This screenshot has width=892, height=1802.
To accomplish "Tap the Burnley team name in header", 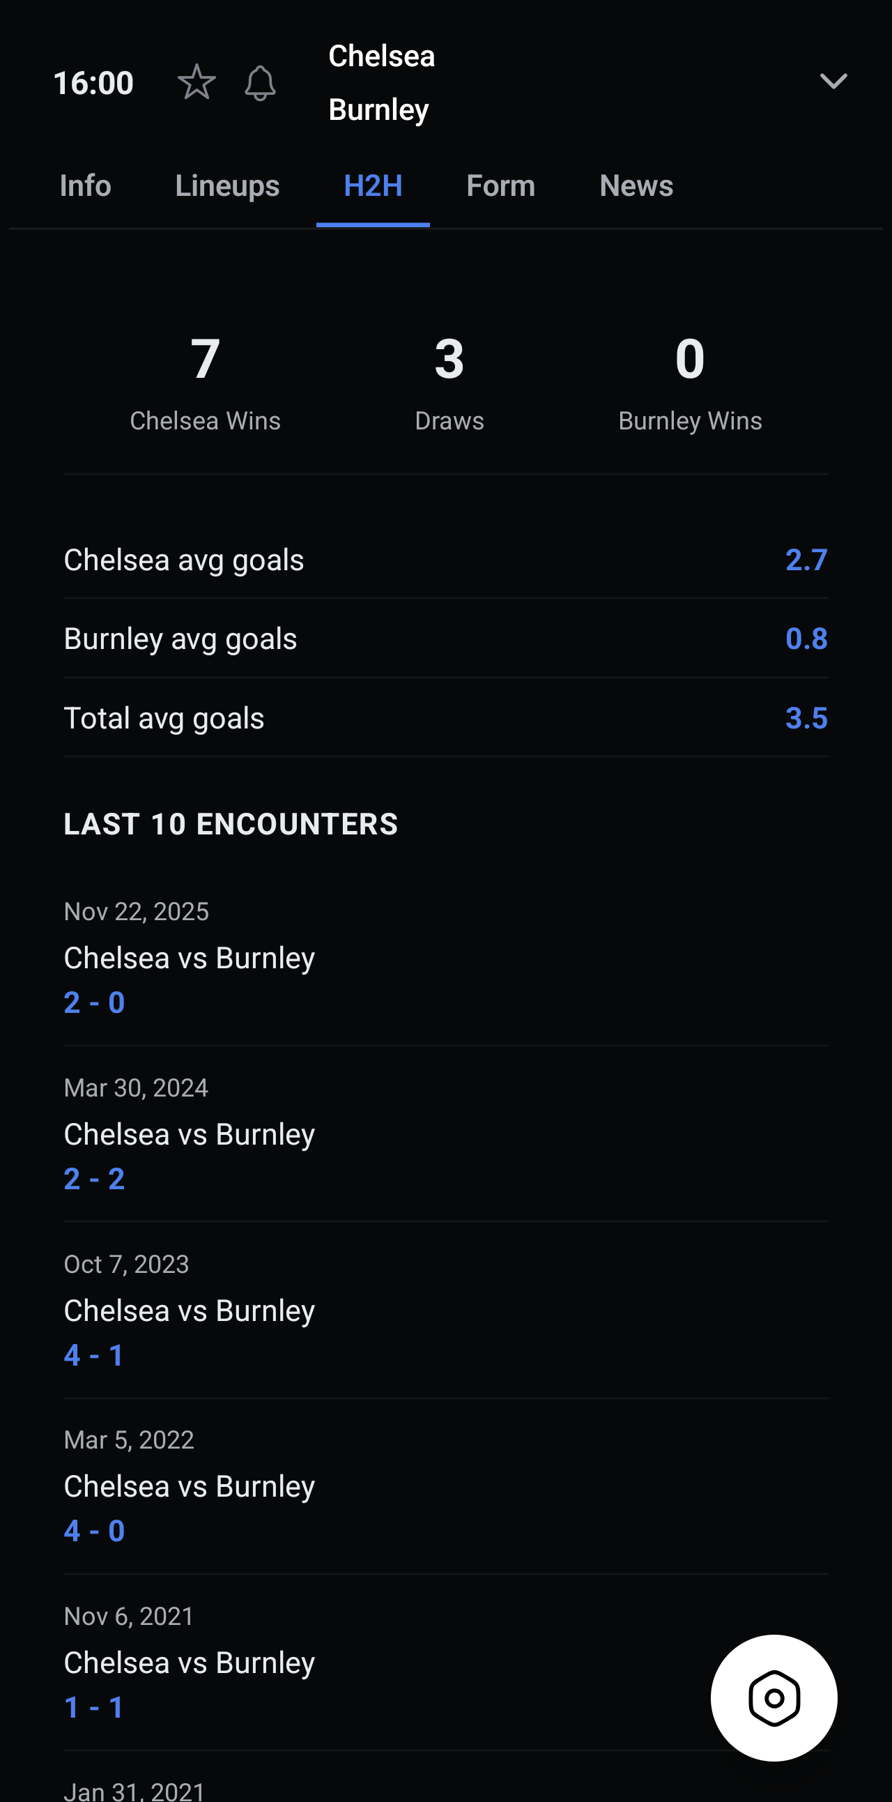I will 378,110.
